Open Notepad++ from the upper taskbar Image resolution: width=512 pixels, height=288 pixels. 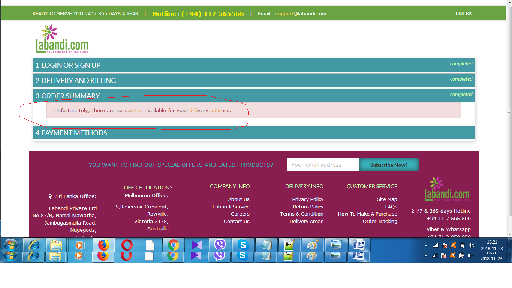pyautogui.click(x=289, y=245)
